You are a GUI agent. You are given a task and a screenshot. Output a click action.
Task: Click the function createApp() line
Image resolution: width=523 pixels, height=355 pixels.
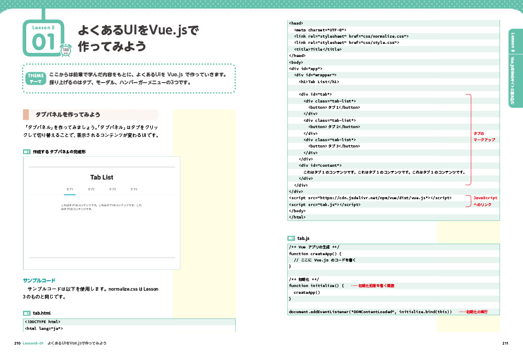(x=315, y=254)
